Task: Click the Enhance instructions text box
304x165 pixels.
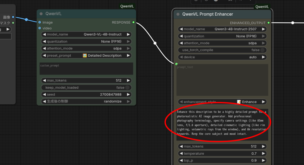Action: tap(222, 124)
